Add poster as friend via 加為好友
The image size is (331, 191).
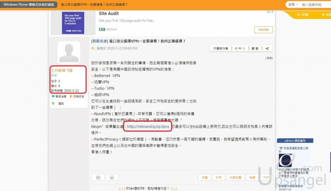[77, 96]
